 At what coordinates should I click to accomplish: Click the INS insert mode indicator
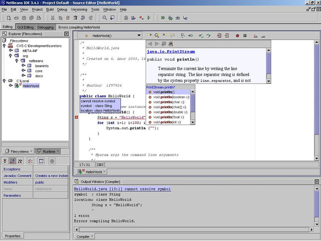pyautogui.click(x=100, y=165)
